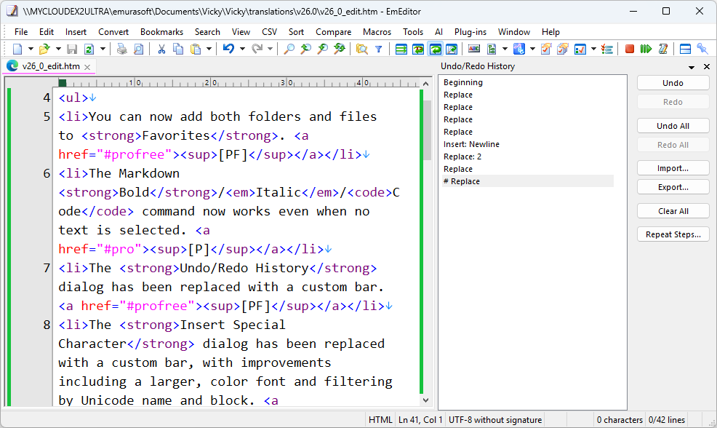Click the Find Previous magnifier icon
This screenshot has height=428, width=717.
tap(323, 49)
